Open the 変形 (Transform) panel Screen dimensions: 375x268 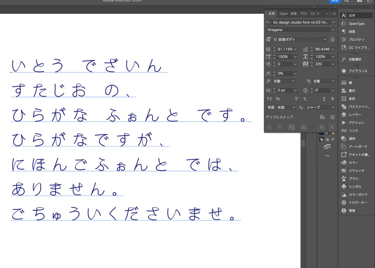(x=356, y=99)
